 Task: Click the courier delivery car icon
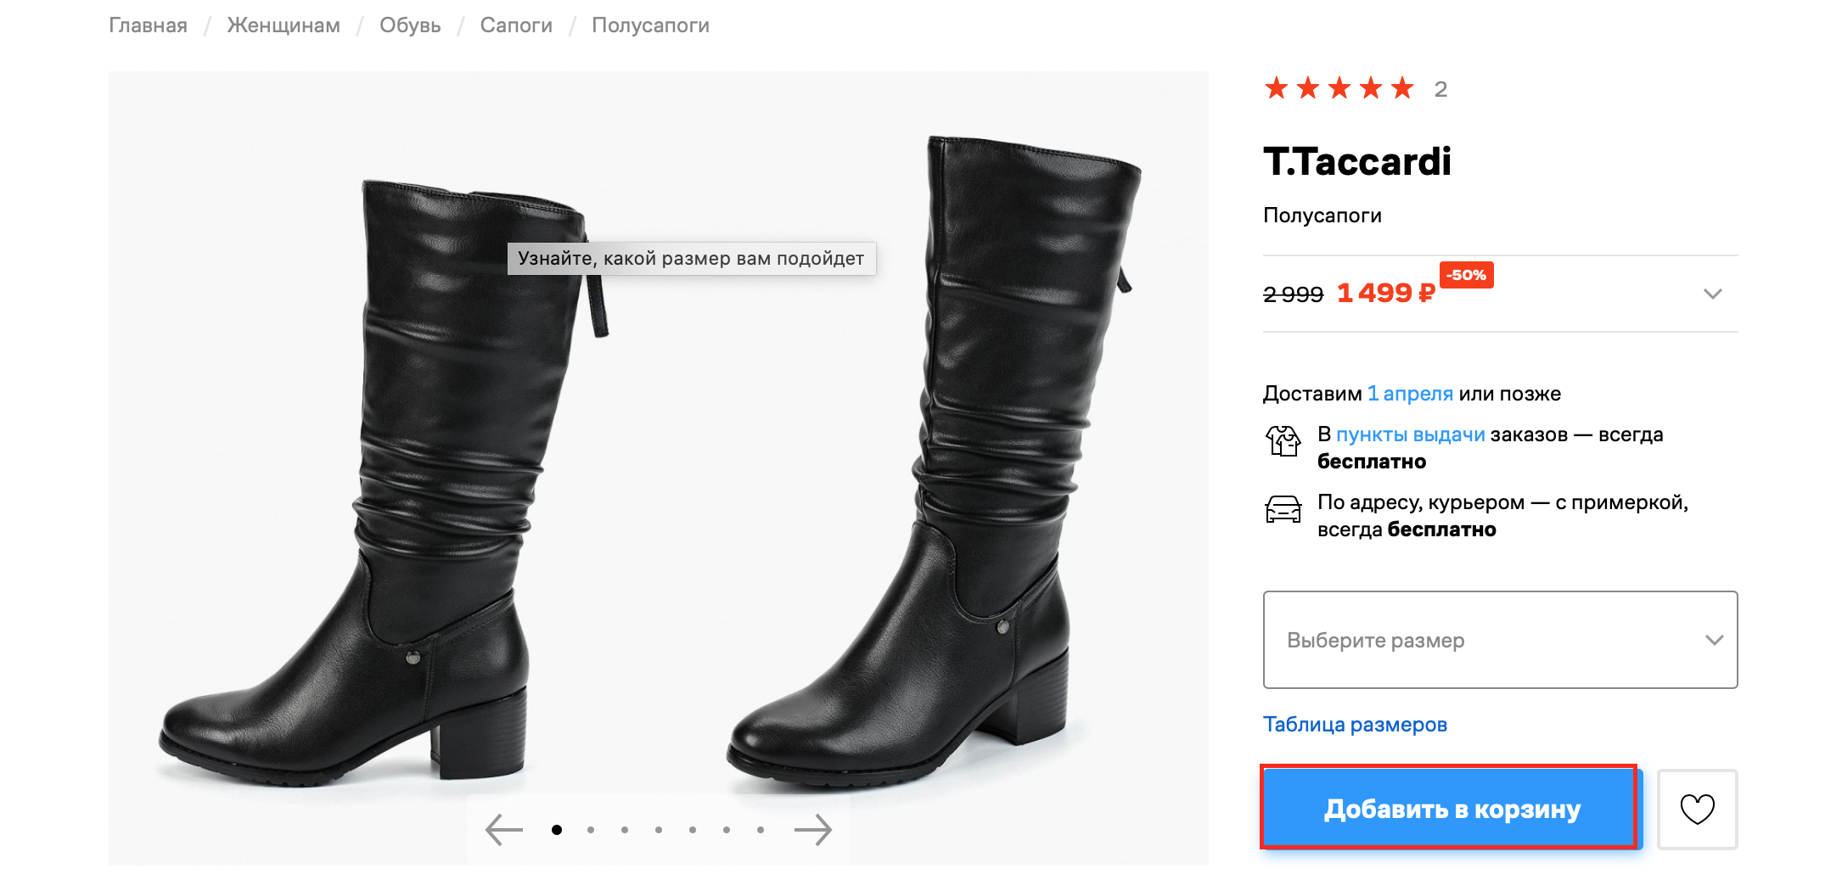click(x=1283, y=509)
